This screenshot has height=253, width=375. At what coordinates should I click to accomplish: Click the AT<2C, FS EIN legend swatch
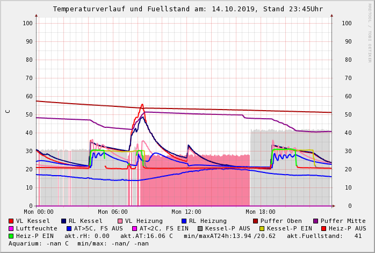[135, 228]
